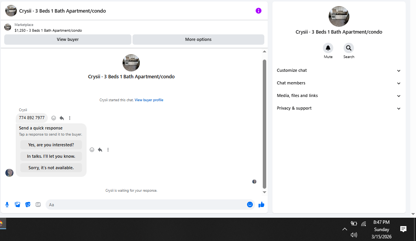This screenshot has width=416, height=241.
Task: Open more options for phone number message
Action: (x=70, y=118)
